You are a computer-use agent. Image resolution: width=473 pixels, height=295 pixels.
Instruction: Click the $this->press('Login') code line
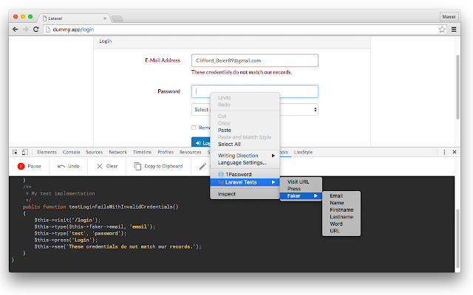tap(66, 240)
